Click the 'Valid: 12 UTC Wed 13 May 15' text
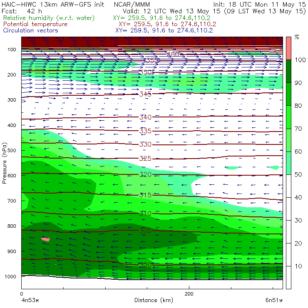This screenshot has height=308, width=308. (x=171, y=11)
